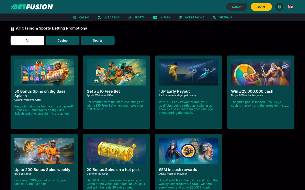Click the Horse Racing horse head icon
The width and height of the screenshot is (305, 190).
180,17
